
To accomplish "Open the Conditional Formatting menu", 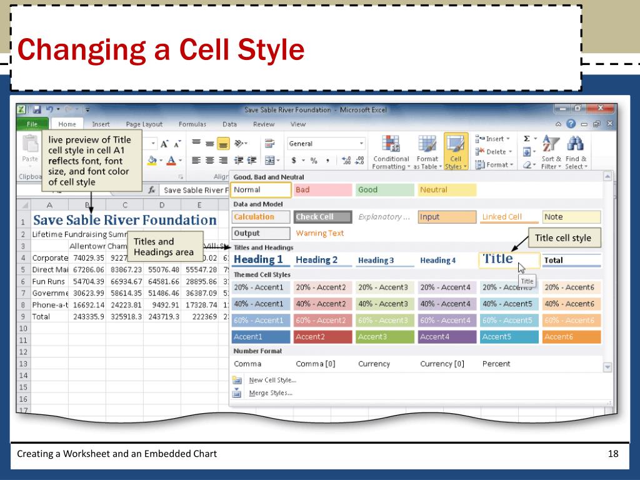I will (391, 152).
